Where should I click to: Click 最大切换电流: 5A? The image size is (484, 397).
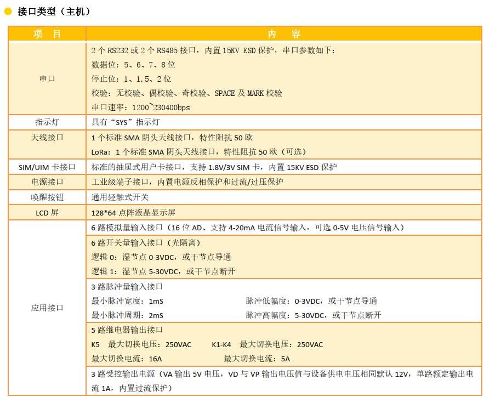pos(257,359)
